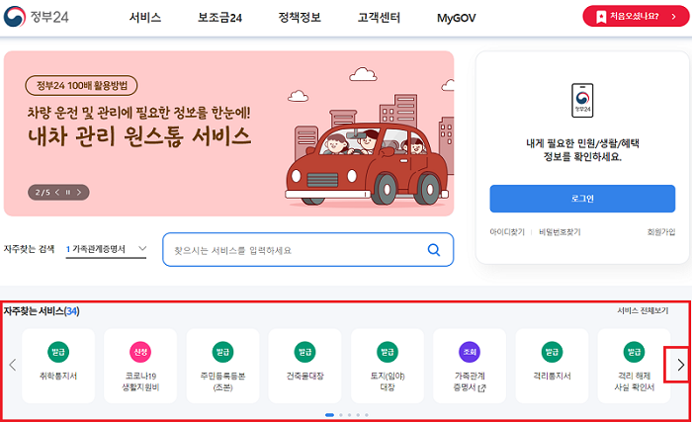Show the previous banner slide
Image resolution: width=692 pixels, height=422 pixels.
[x=57, y=193]
